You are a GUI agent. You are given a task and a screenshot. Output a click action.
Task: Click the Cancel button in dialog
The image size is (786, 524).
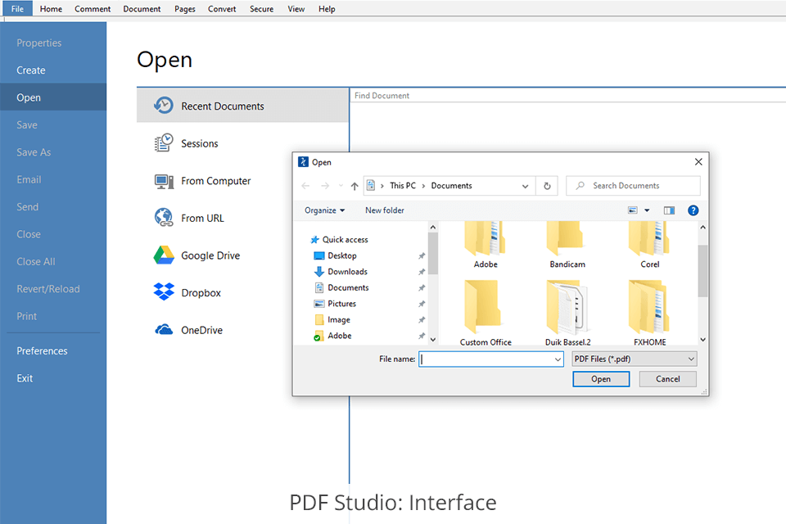(x=668, y=378)
